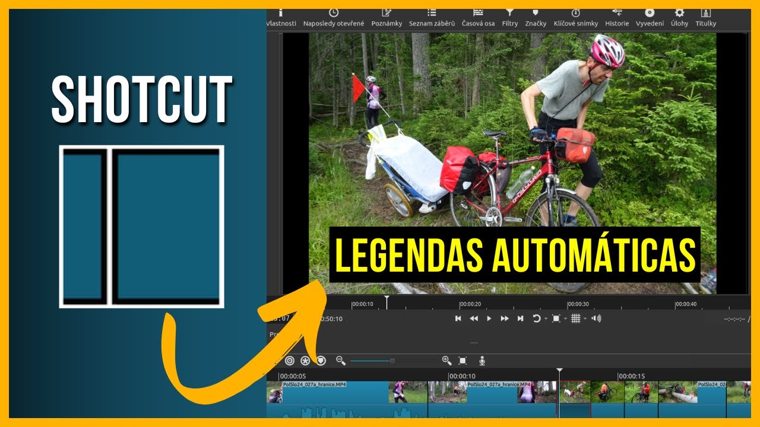Show the Seznam záběrů playlist panel
The width and height of the screenshot is (760, 427).
pyautogui.click(x=432, y=18)
